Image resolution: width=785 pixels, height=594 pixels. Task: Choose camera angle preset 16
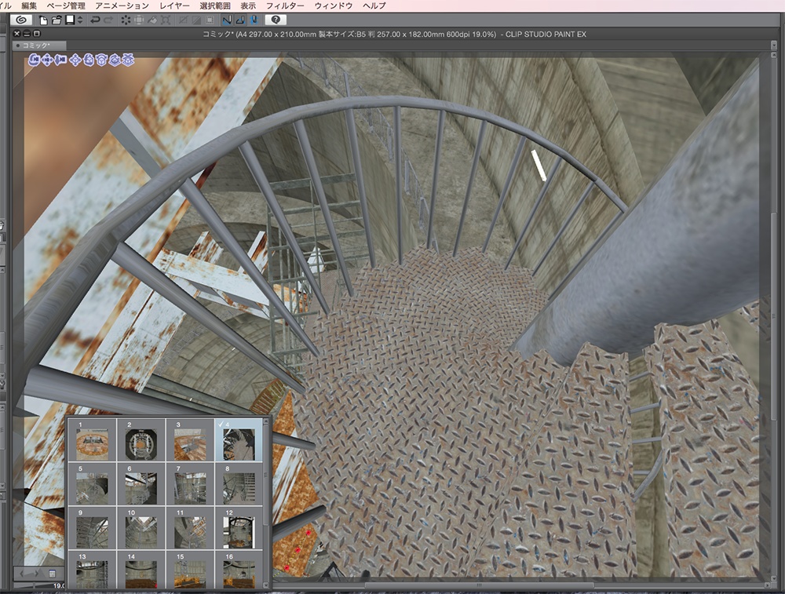tap(239, 570)
